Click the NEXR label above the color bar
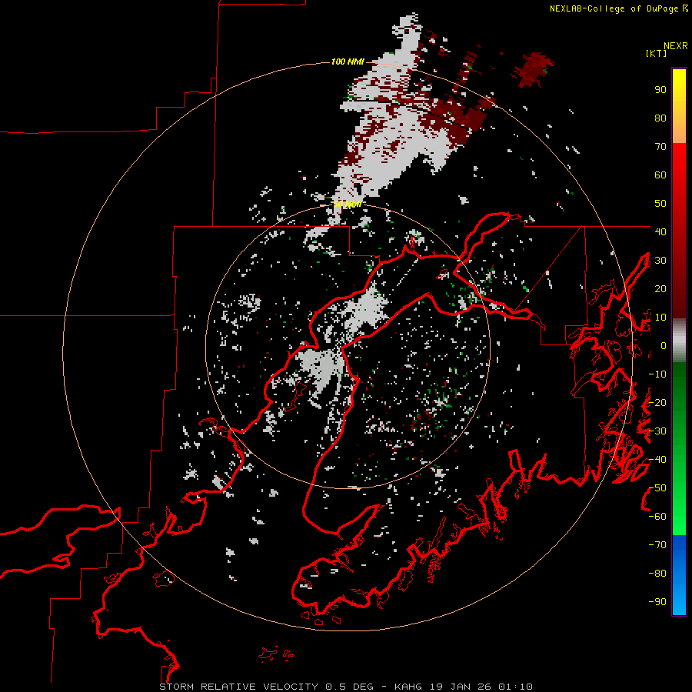The height and width of the screenshot is (692, 692). [676, 46]
